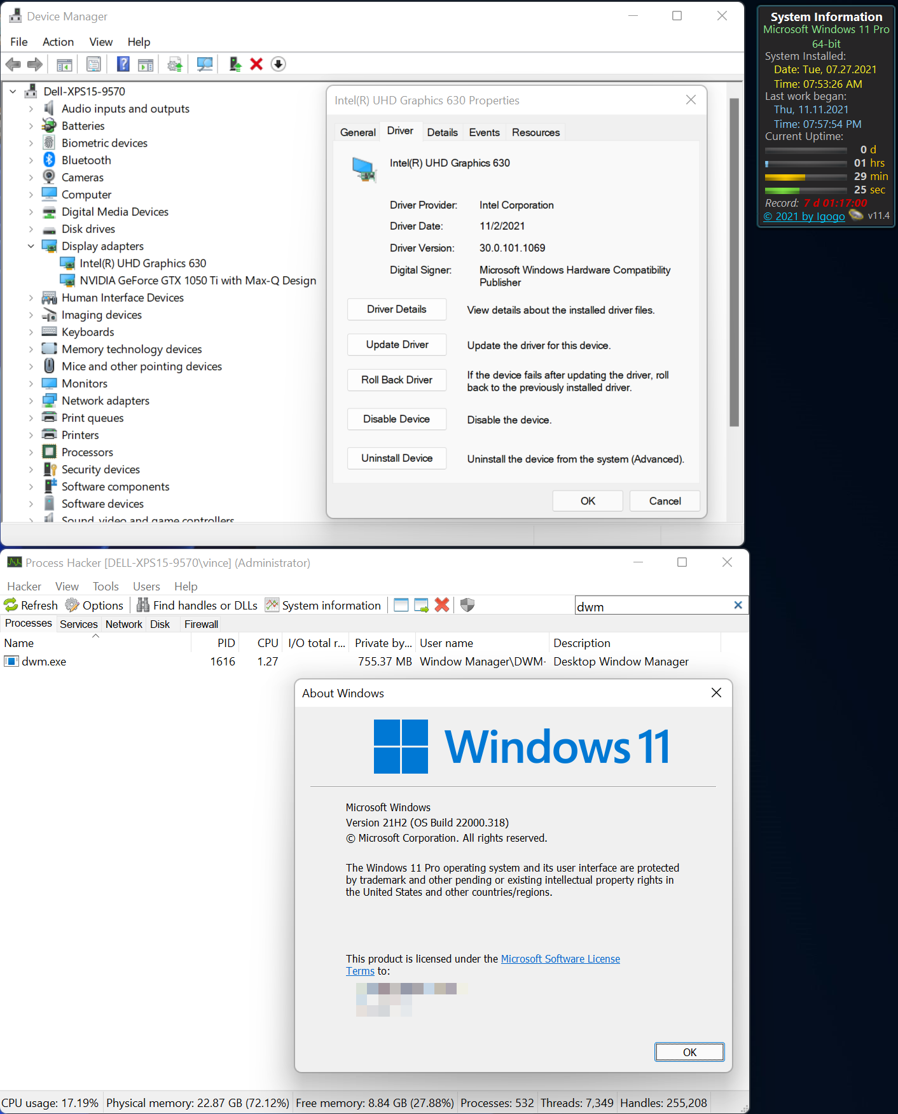Click the Driver Details button
The image size is (898, 1114).
[397, 309]
